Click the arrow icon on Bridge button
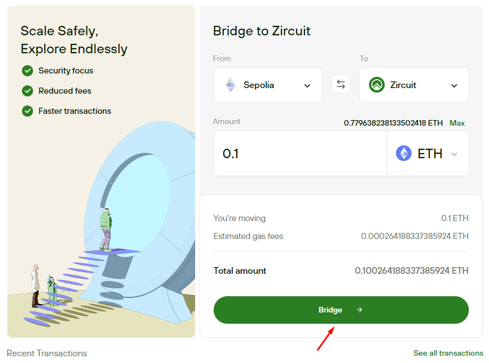 click(x=359, y=310)
